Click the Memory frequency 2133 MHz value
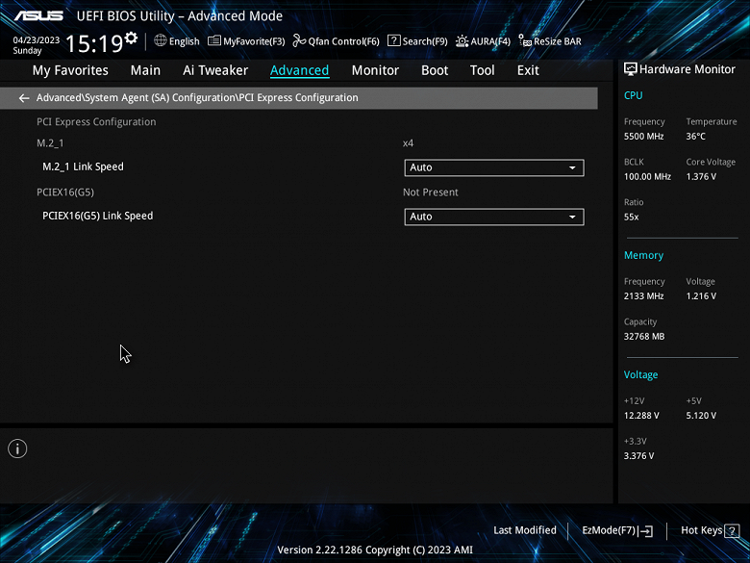 pyautogui.click(x=643, y=296)
